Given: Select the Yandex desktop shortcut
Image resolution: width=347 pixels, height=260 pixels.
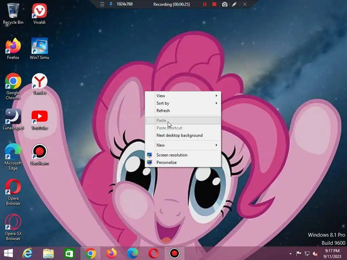Looking at the screenshot, I should [x=39, y=84].
